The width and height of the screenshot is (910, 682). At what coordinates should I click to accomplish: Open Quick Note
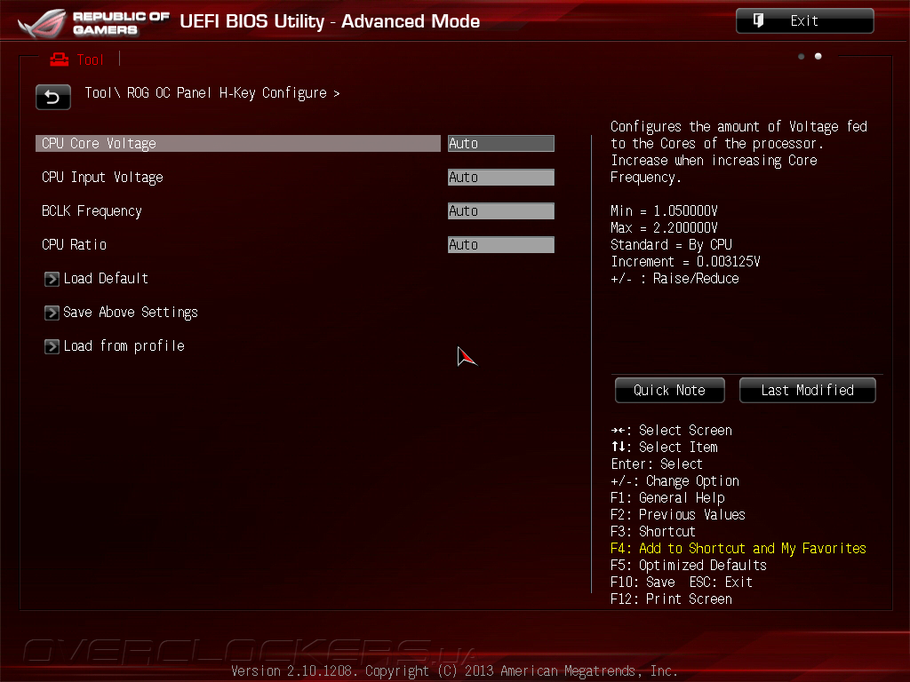click(x=670, y=391)
